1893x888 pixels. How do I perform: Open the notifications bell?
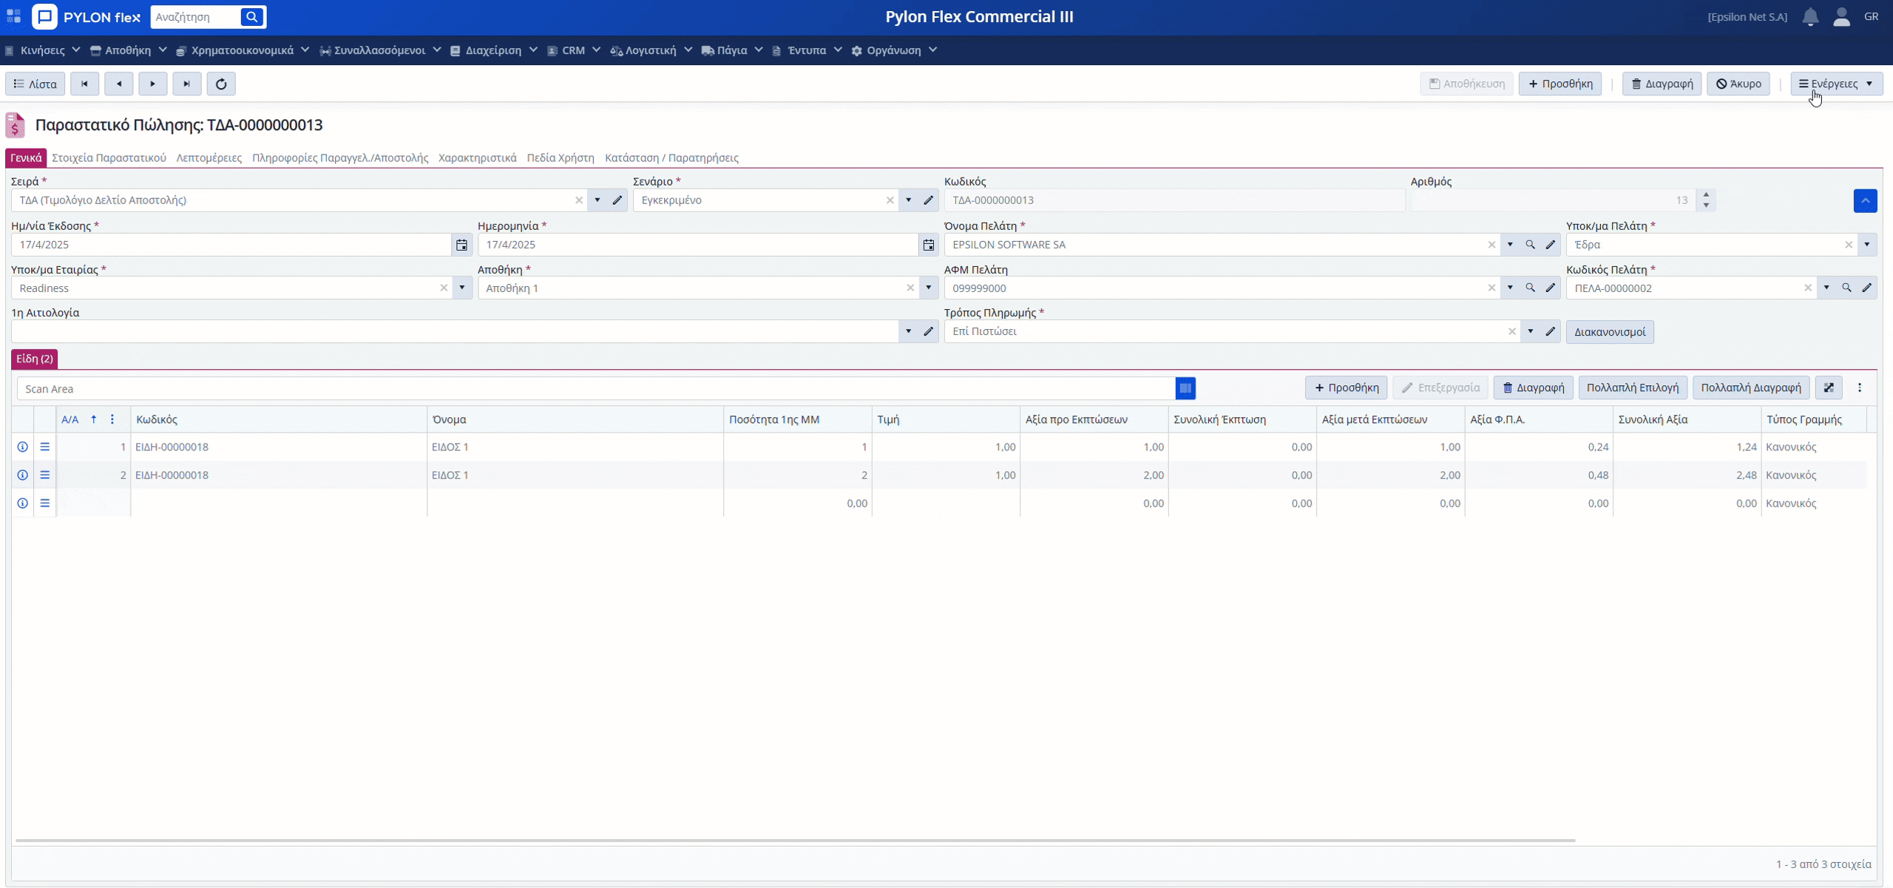point(1810,17)
